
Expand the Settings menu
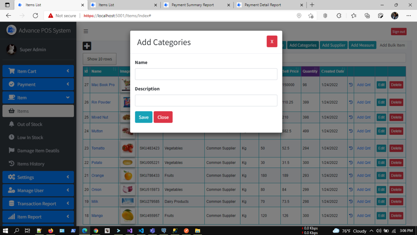point(27,177)
